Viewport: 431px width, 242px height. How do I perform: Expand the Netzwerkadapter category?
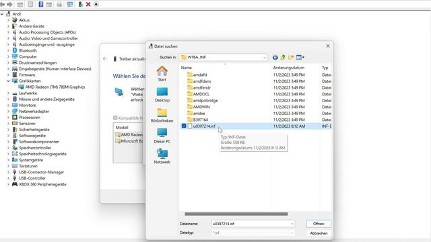(8, 111)
